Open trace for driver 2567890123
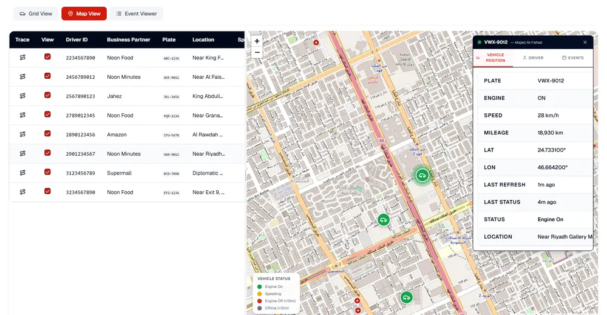This screenshot has width=607, height=315. [x=22, y=96]
